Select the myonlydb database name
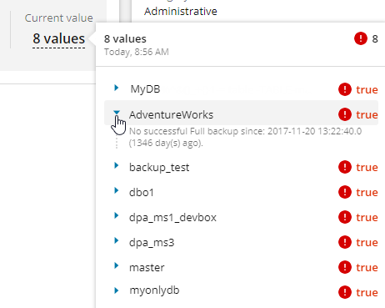385x308 pixels. point(154,290)
